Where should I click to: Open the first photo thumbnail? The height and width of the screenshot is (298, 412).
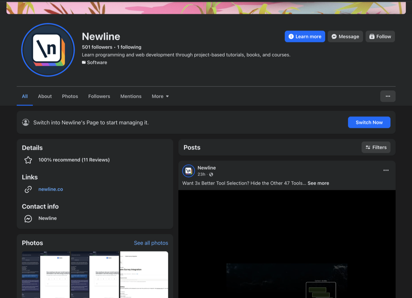pyautogui.click(x=46, y=275)
